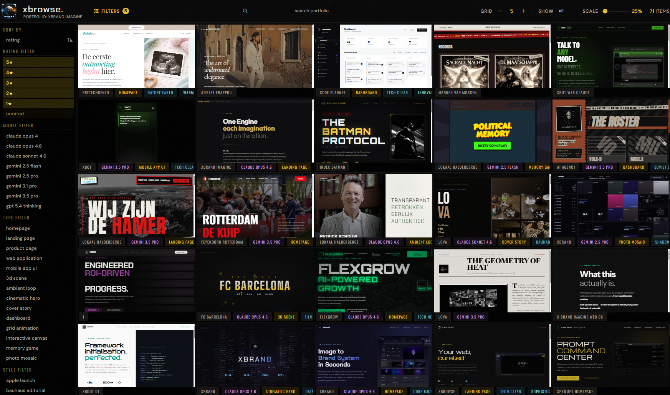Click the 25% scale value
Screen dimensions: 670x395
coord(637,11)
